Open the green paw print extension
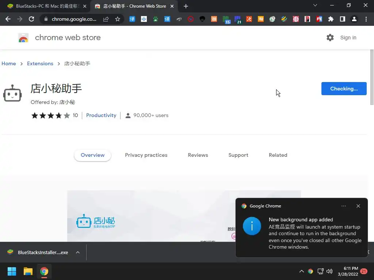Screen dimensions: 374x280 pyautogui.click(x=156, y=19)
